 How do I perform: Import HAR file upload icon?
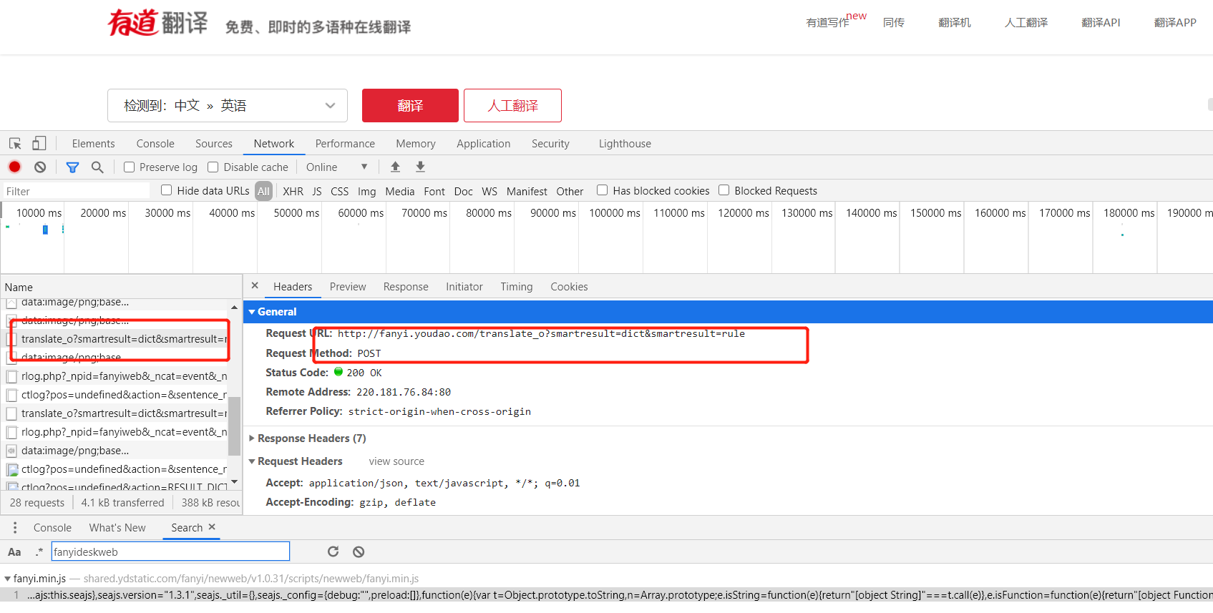pos(395,167)
